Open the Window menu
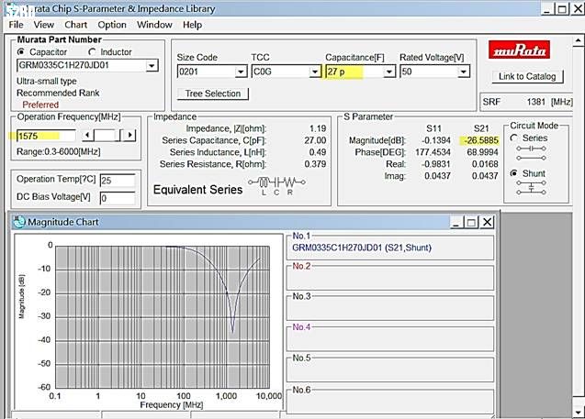 tap(154, 25)
